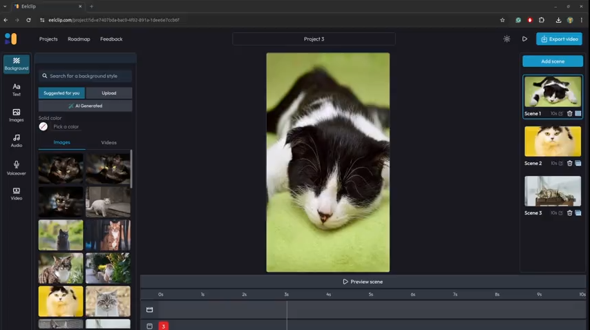Choose orange cat by doorway background
This screenshot has height=330, width=590.
(108, 235)
